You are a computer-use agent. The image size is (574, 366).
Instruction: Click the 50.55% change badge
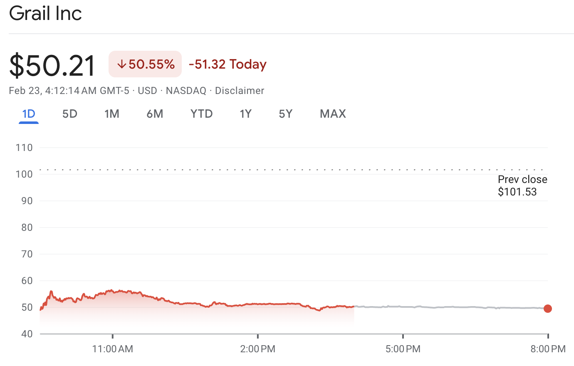point(145,64)
